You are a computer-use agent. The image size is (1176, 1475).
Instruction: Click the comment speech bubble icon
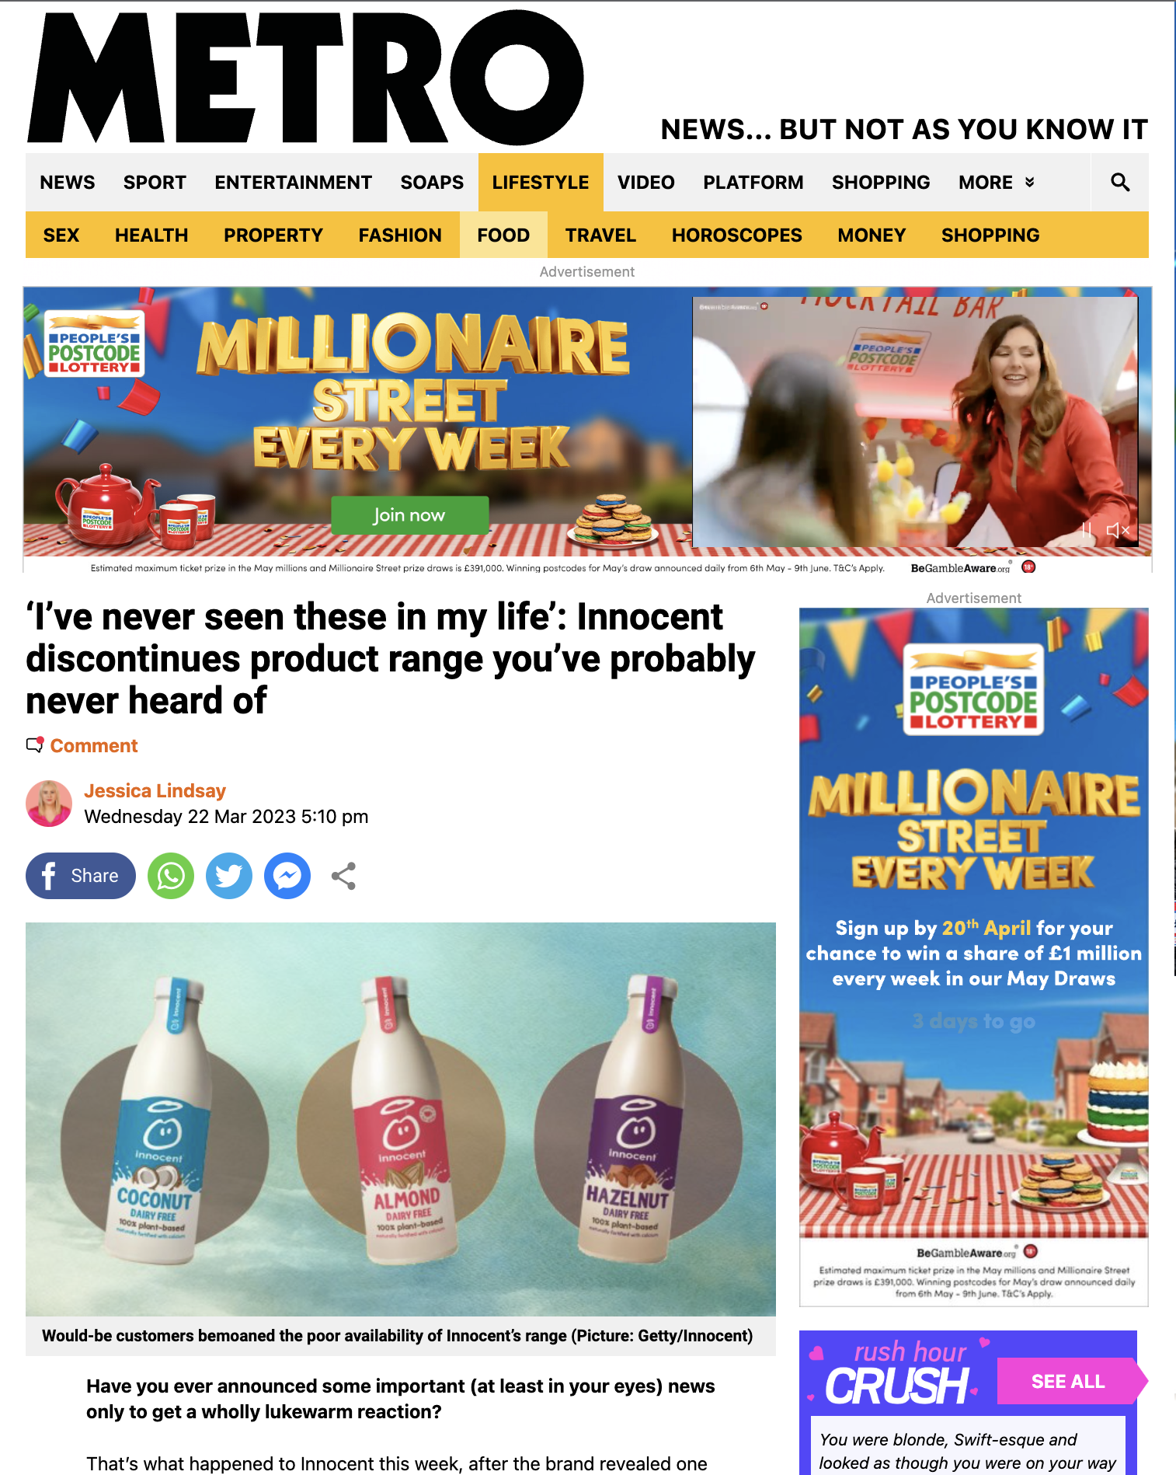35,744
